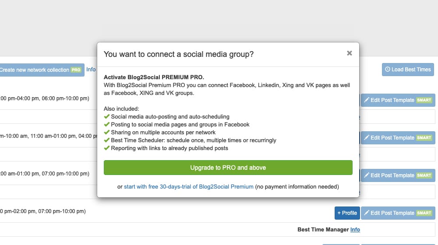
Task: Click 'Social media auto-posting and auto-scheduling' text
Action: pos(170,117)
